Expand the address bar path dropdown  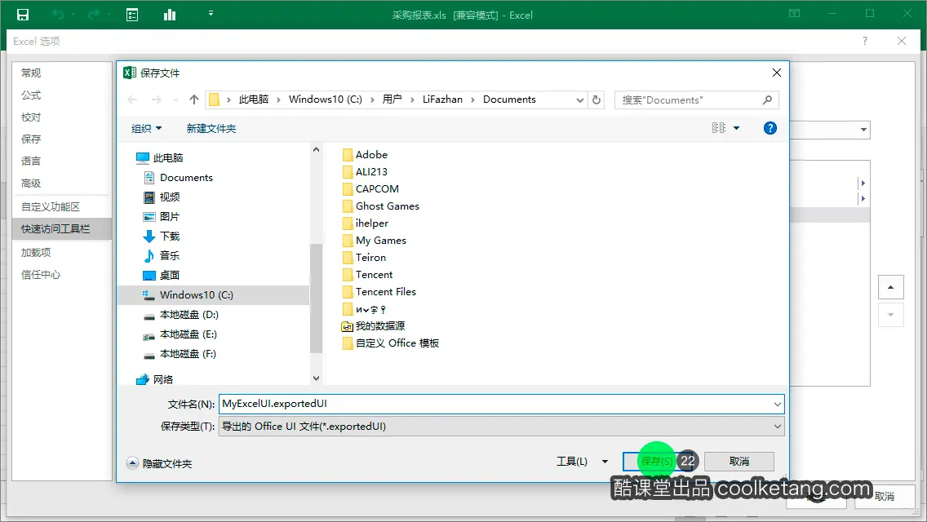(580, 100)
